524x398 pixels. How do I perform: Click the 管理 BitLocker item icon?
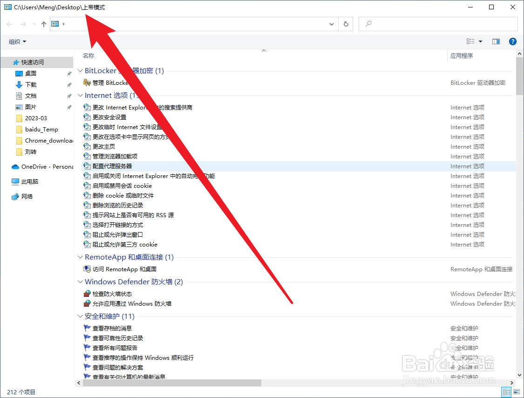pyautogui.click(x=87, y=82)
